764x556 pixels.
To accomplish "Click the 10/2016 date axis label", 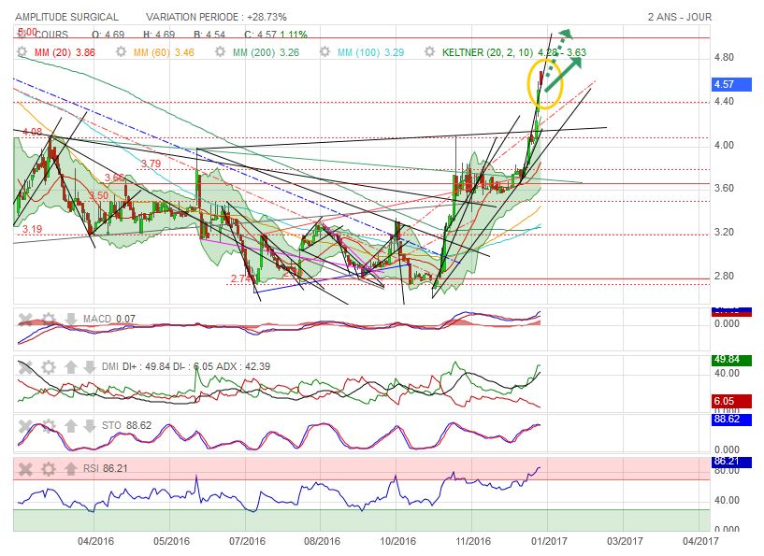I will (x=398, y=541).
